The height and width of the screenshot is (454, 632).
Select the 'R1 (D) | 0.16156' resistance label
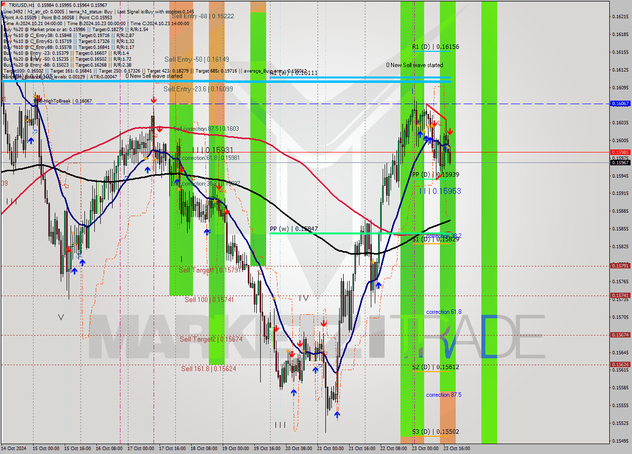(x=435, y=47)
